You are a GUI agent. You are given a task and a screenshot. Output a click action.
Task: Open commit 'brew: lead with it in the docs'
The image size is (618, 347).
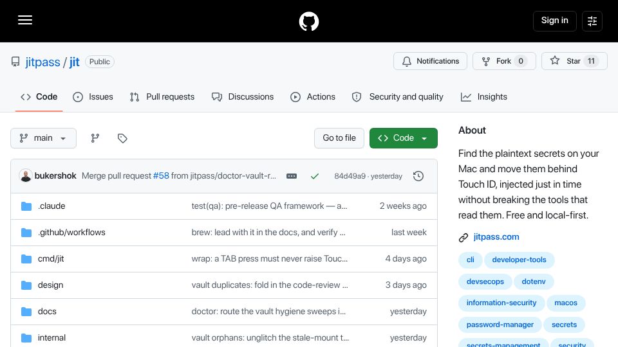click(268, 233)
